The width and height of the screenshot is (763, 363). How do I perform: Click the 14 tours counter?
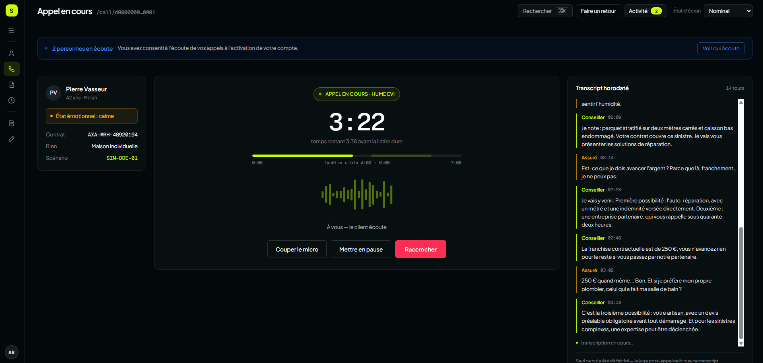click(735, 88)
